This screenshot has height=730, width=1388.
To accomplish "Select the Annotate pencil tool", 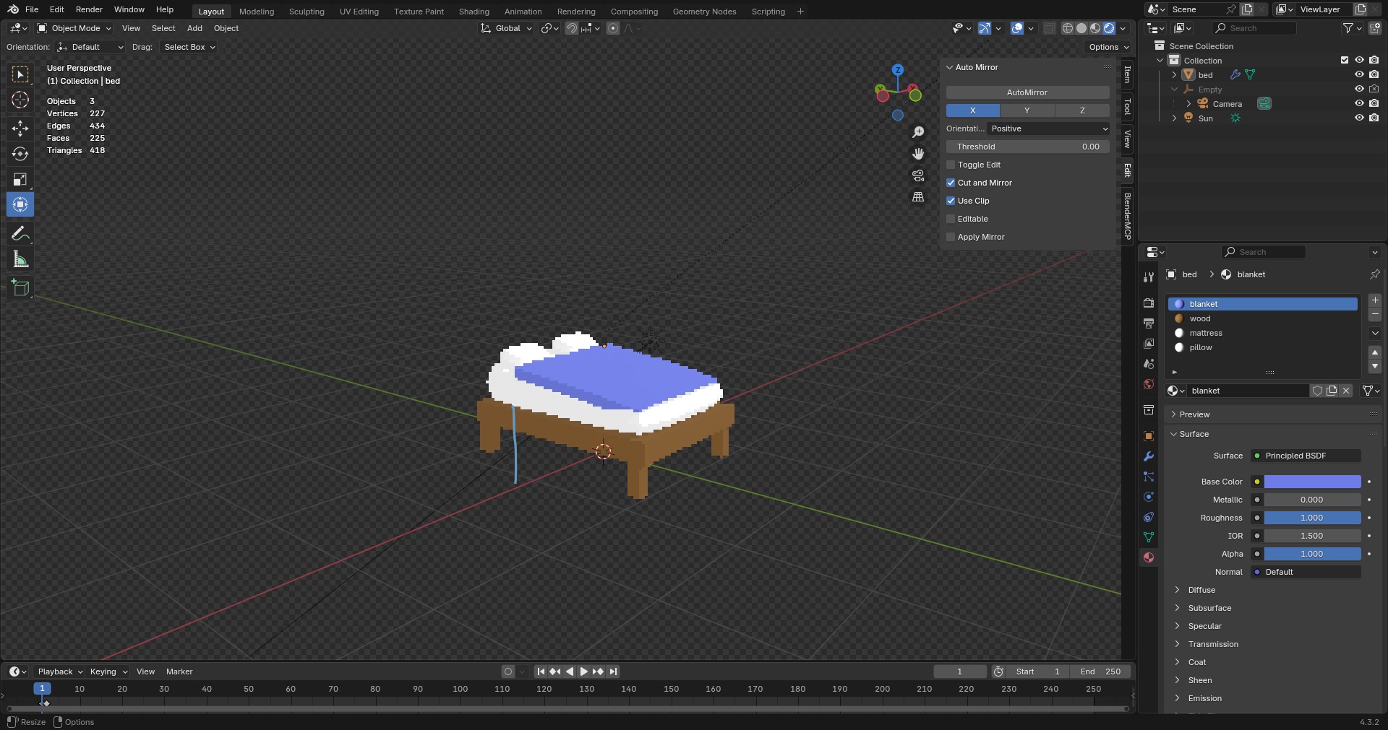I will 20,233.
